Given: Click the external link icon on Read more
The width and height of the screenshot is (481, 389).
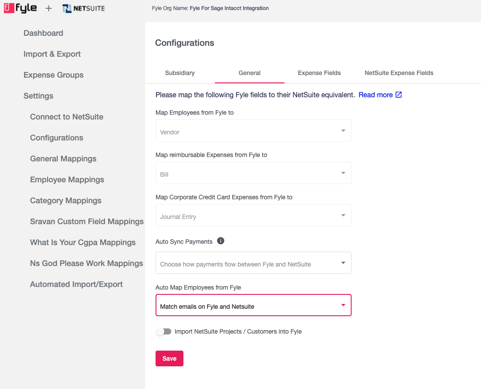Looking at the screenshot, I should (x=399, y=94).
